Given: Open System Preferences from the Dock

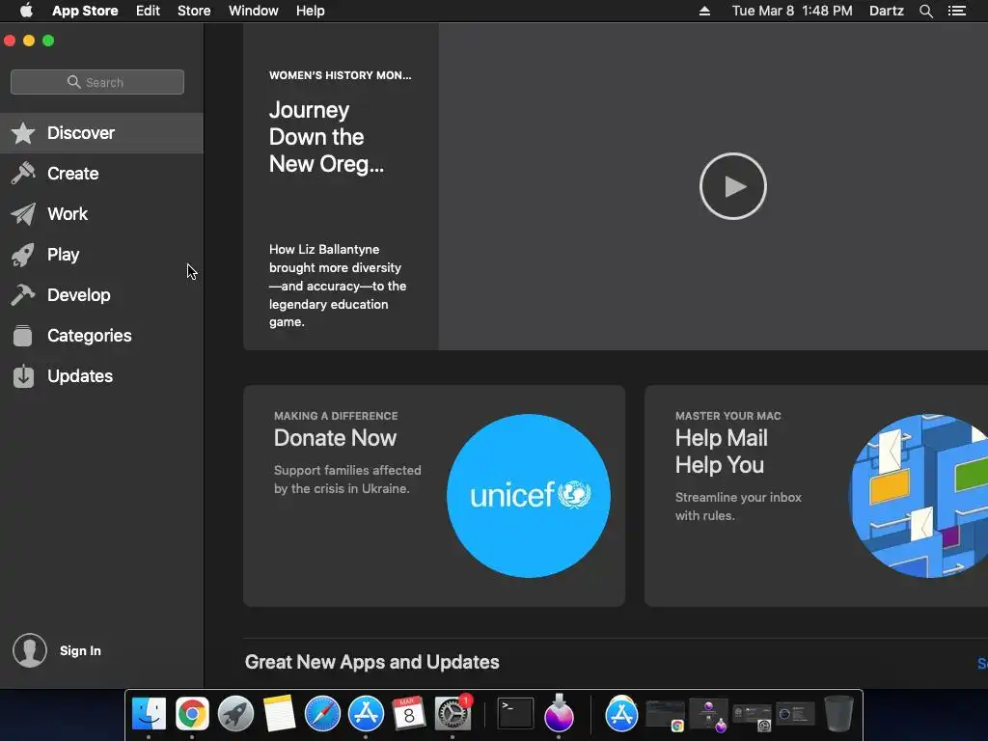Looking at the screenshot, I should (453, 714).
